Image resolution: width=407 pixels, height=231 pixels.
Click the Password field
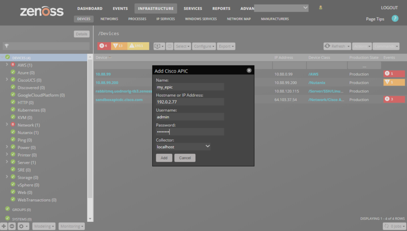190,132
